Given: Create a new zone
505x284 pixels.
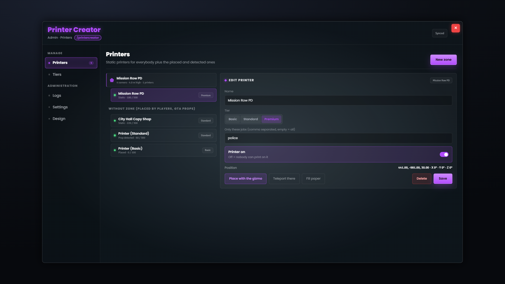Looking at the screenshot, I should [443, 60].
